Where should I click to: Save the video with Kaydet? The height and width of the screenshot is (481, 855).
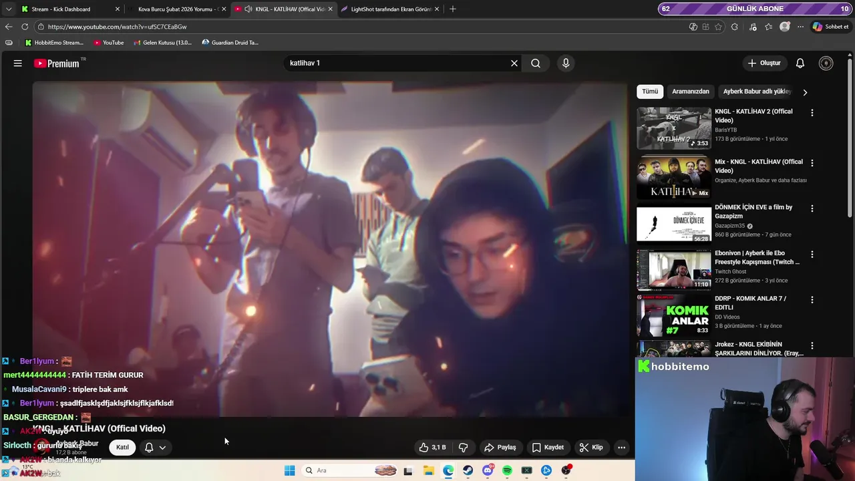point(548,448)
